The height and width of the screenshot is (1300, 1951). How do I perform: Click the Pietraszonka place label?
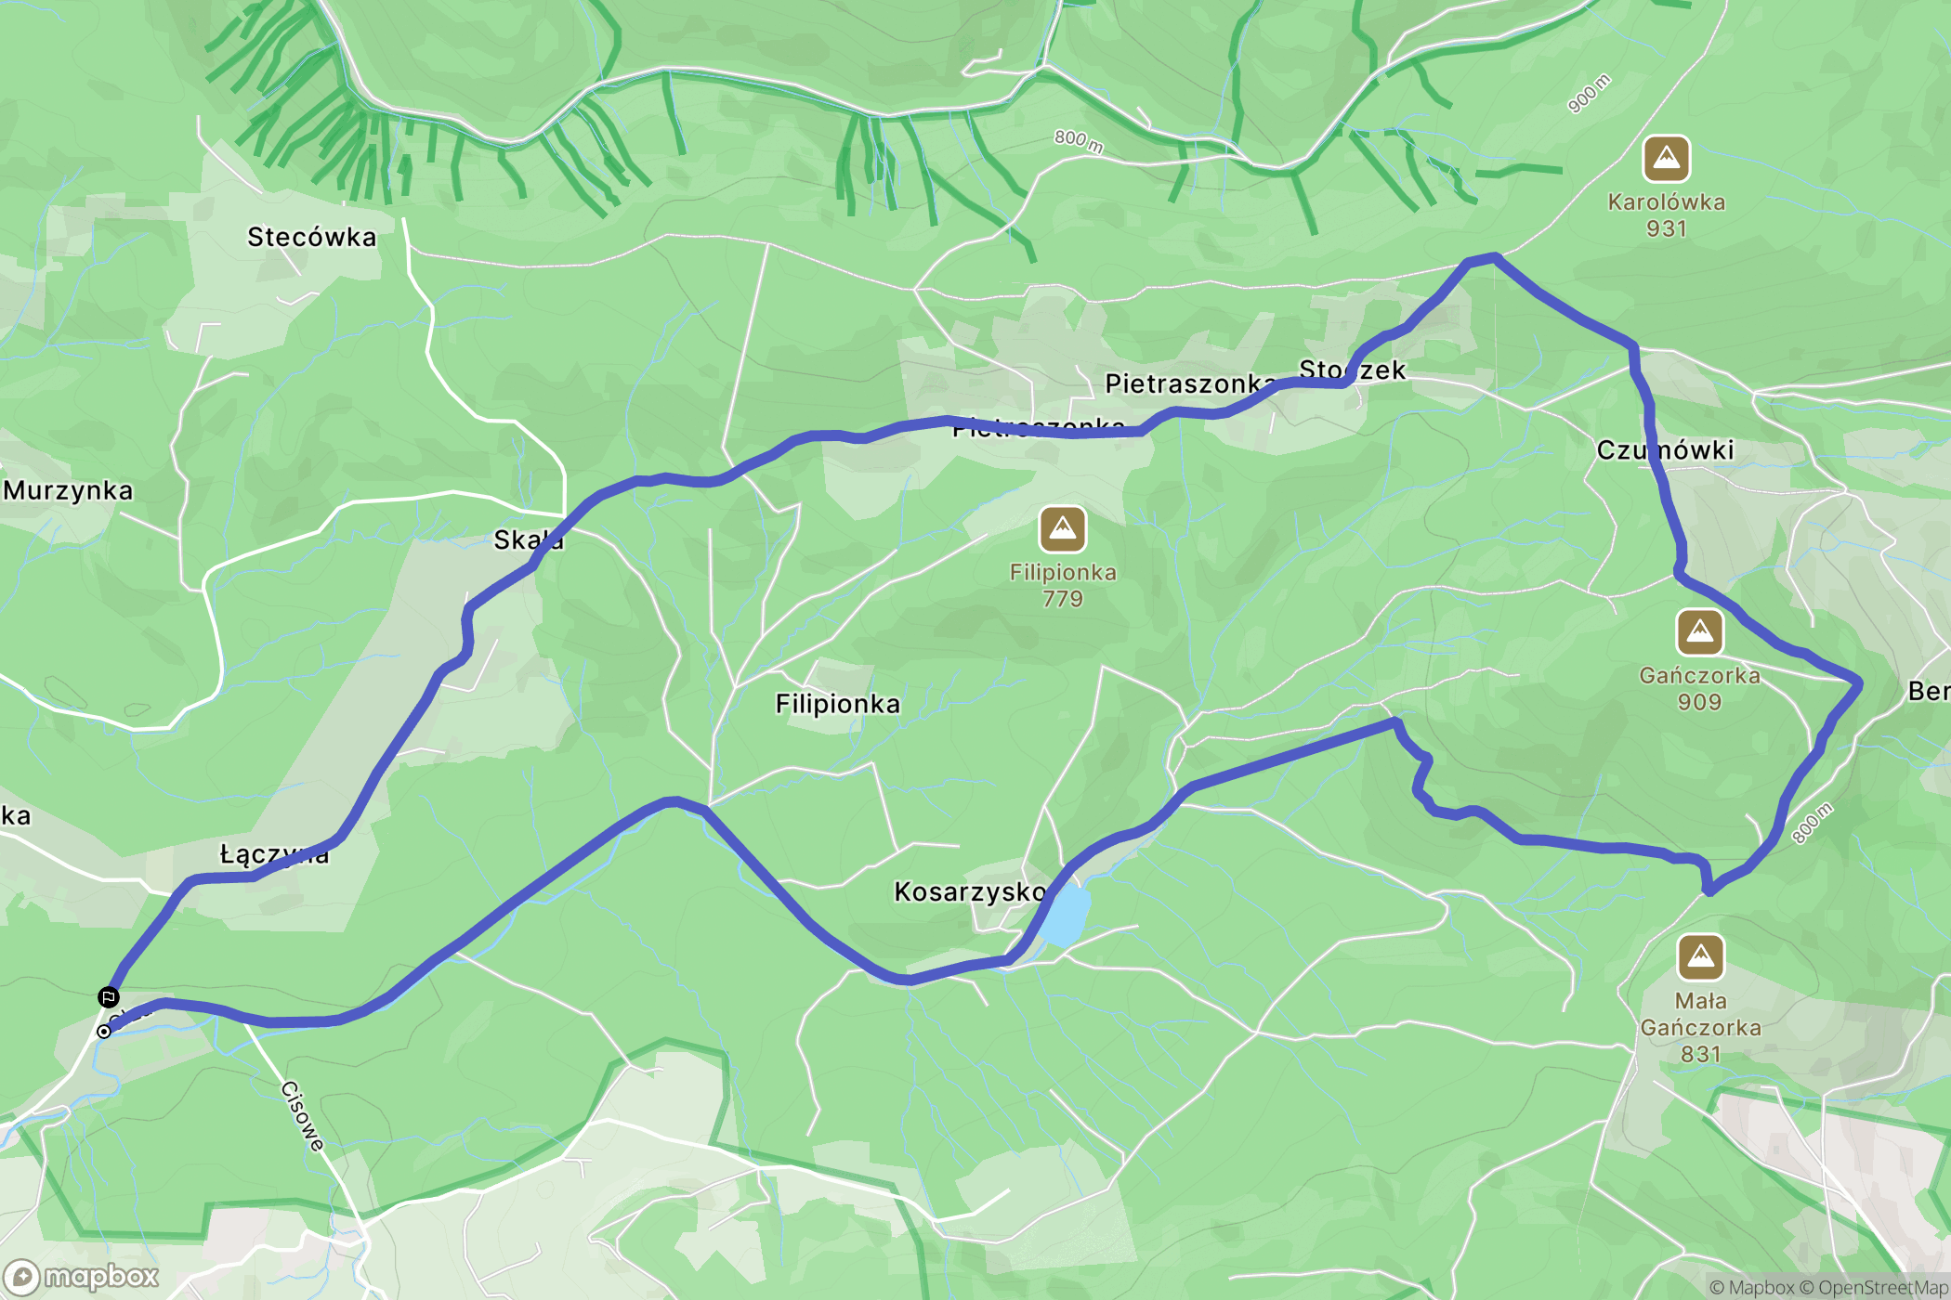[x=1190, y=383]
